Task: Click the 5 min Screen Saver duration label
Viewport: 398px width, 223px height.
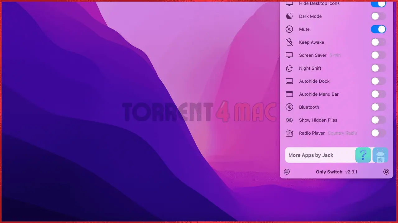Action: tap(335, 55)
